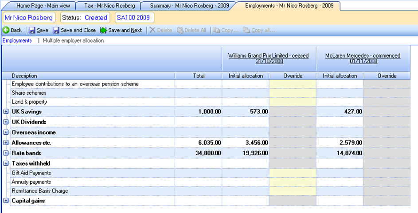Click the Copy... toolbar icon
This screenshot has width=418, height=213.
(216, 31)
